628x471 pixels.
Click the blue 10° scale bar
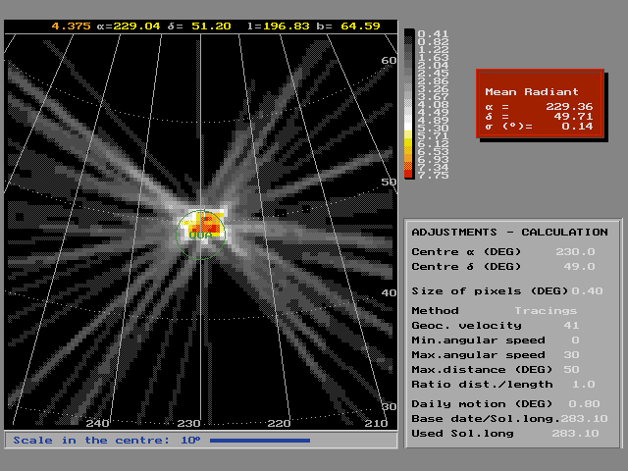[x=260, y=441]
